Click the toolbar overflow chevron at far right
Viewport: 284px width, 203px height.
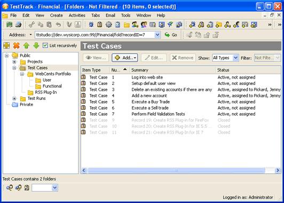click(280, 25)
